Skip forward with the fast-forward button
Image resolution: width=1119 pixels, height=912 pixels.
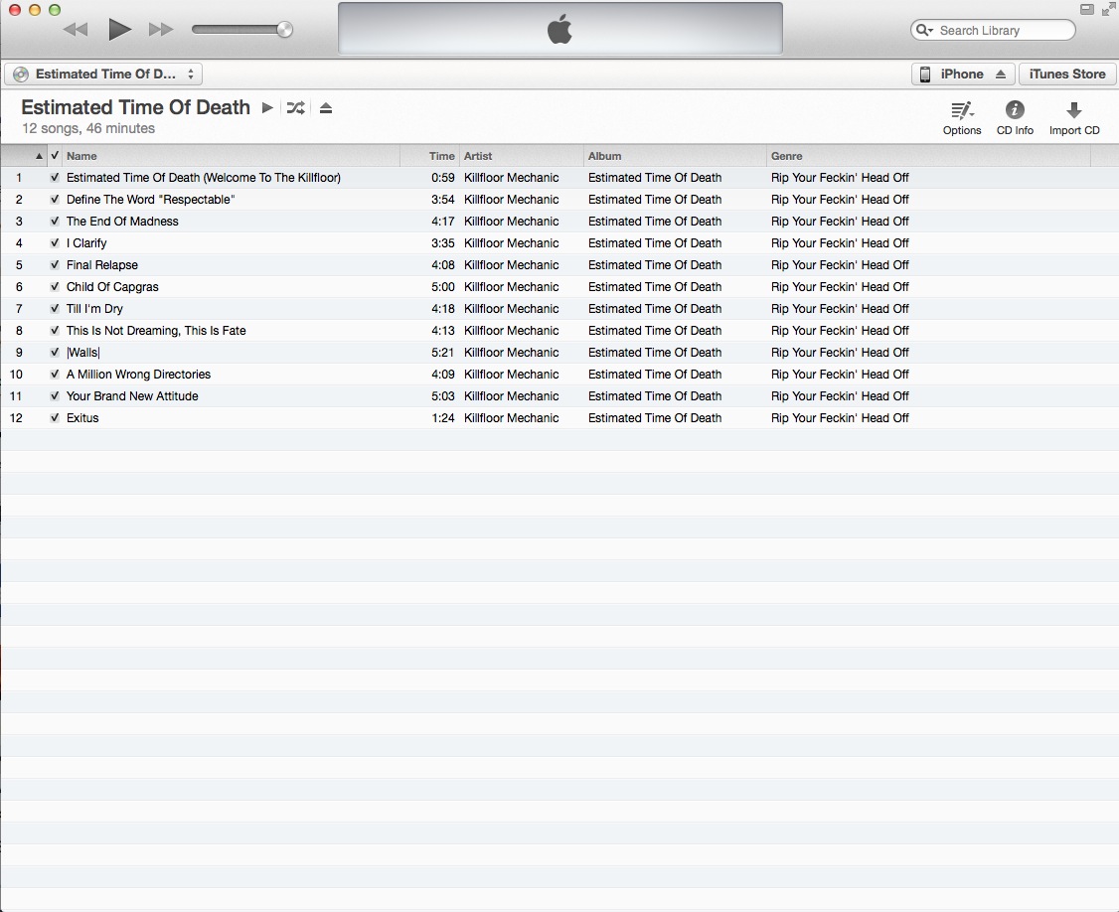click(161, 30)
